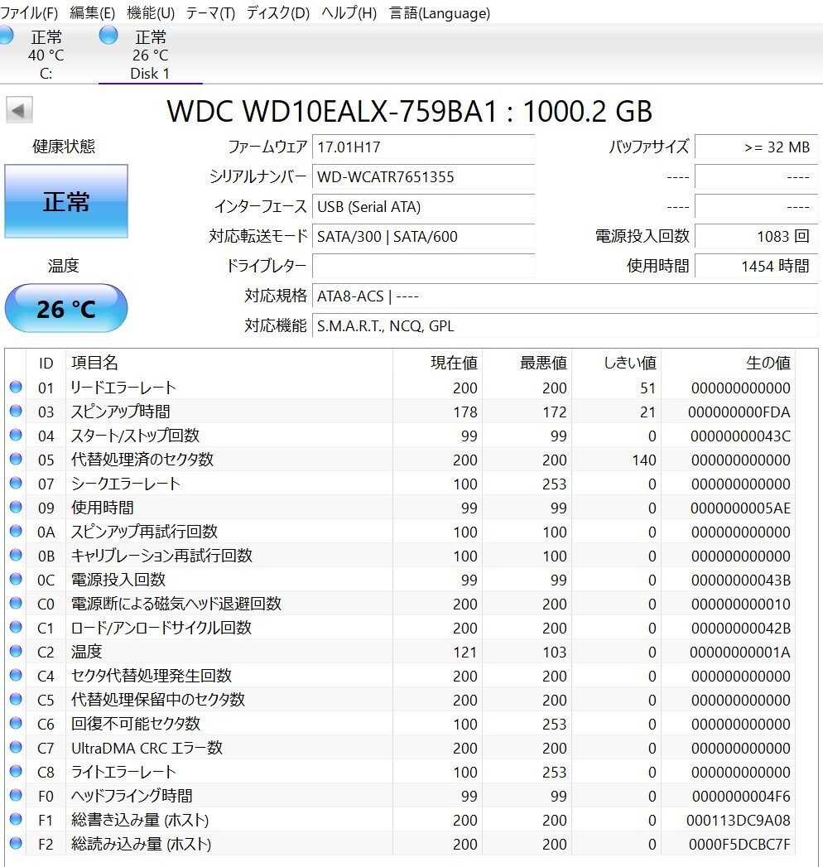Screen dimensions: 823x867
Task: Open the 言語(Language) menu
Action: click(x=440, y=12)
